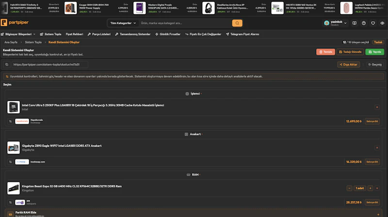388x217 pixels.
Task: Click Satıcıya Git for Kingston RAM
Action: (372, 202)
